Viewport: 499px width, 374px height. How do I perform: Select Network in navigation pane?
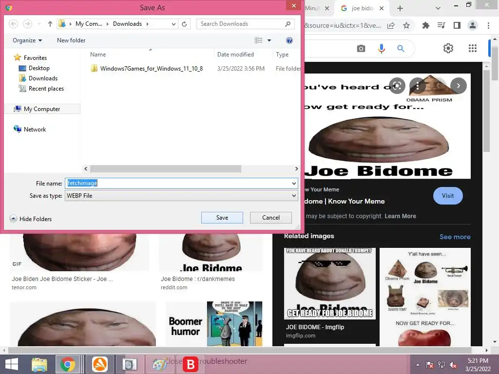coord(30,129)
